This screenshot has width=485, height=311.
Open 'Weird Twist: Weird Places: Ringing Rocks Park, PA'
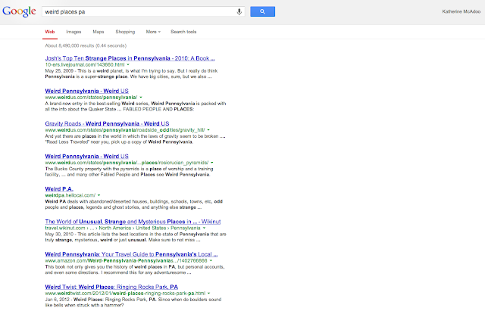point(111,287)
